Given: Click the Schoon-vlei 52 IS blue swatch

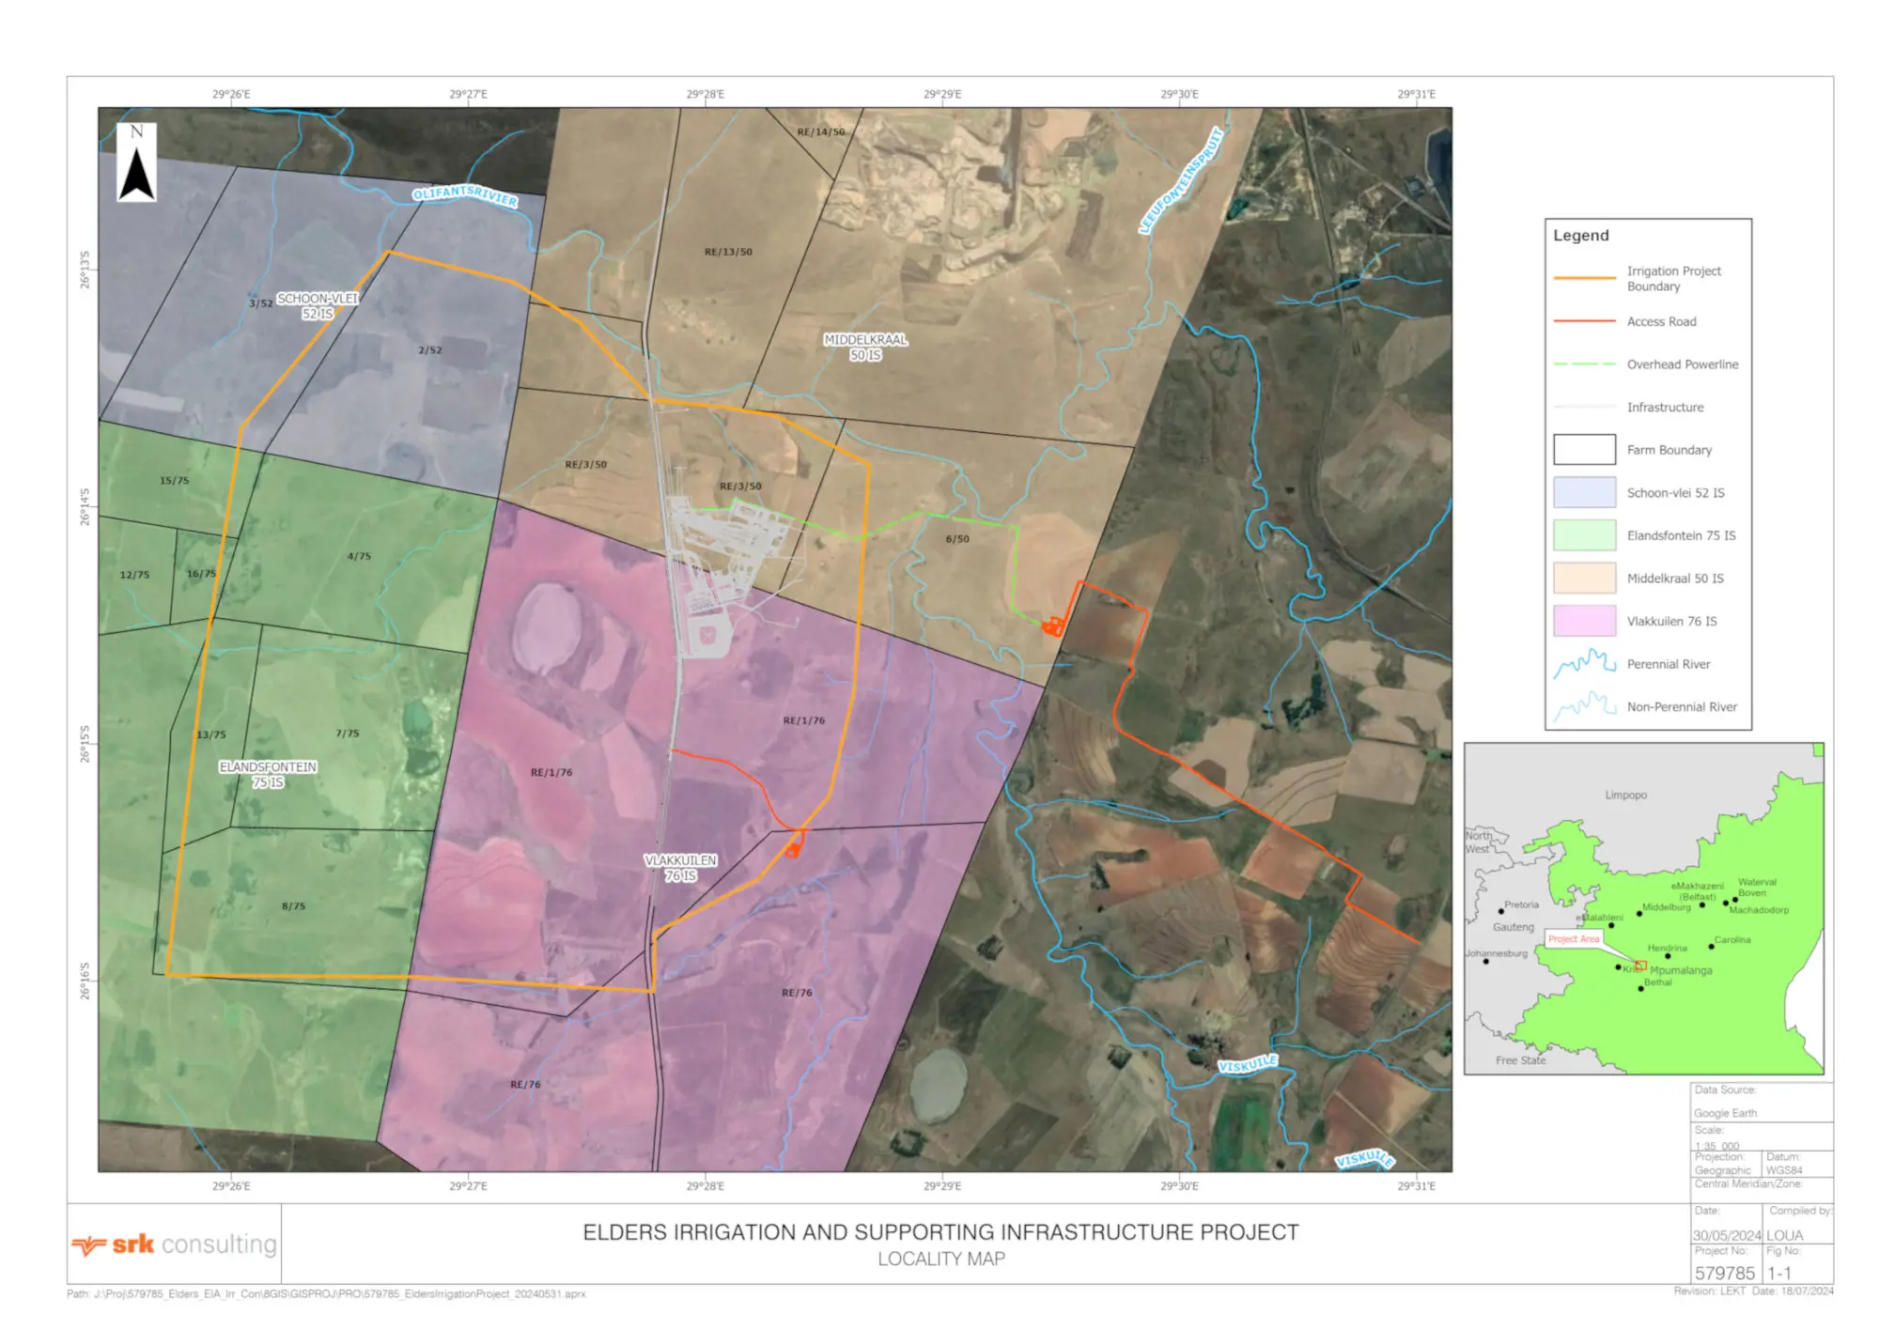Looking at the screenshot, I should tap(1584, 492).
